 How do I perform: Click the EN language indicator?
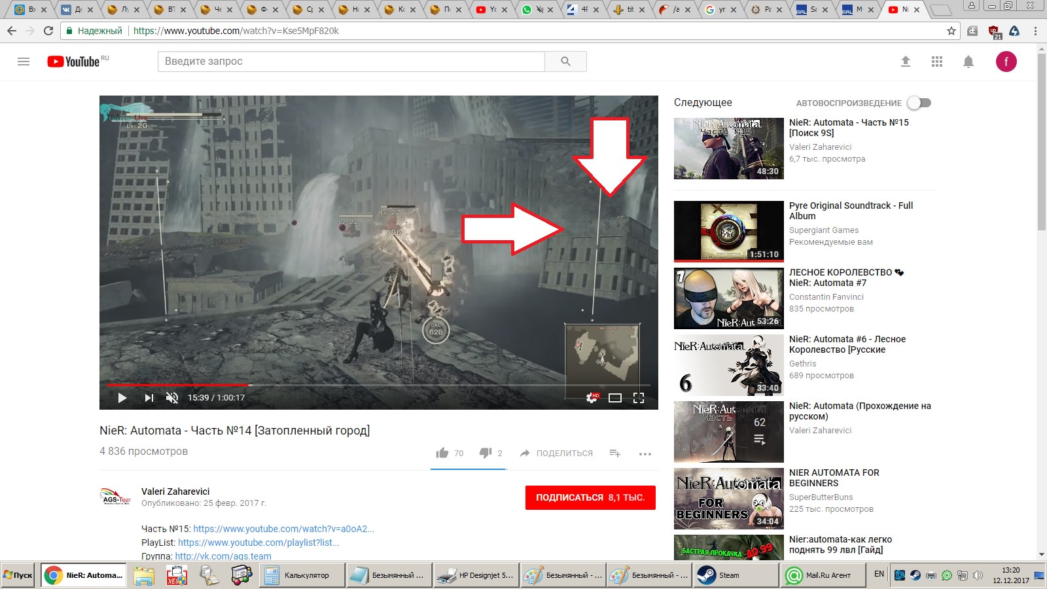pos(879,574)
